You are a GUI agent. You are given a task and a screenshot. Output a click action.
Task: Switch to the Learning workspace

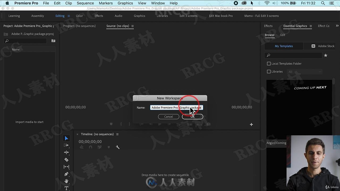(14, 16)
